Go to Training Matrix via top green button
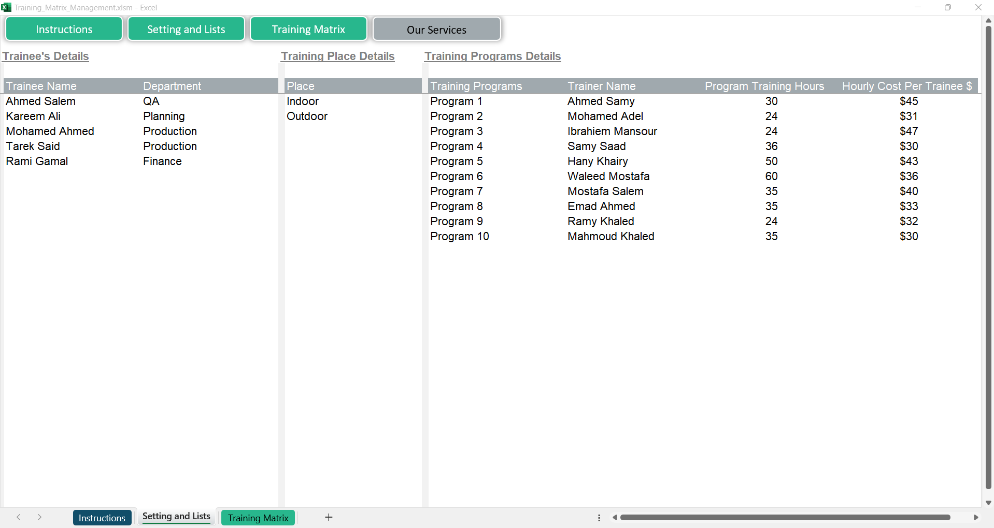This screenshot has width=994, height=528. [308, 29]
